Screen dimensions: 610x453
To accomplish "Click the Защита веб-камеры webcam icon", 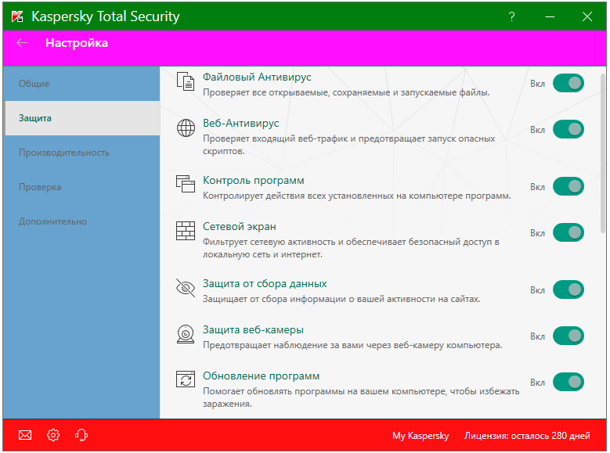I will [x=186, y=336].
